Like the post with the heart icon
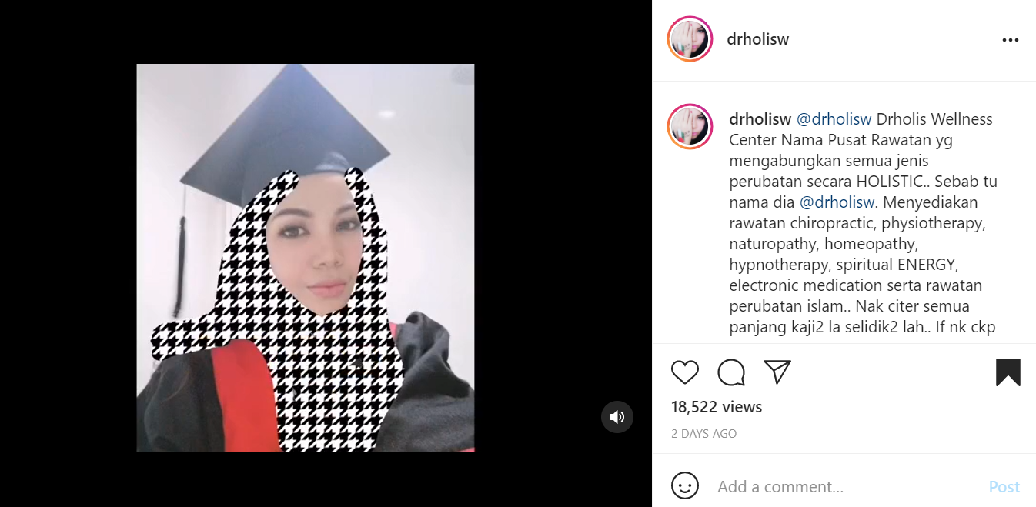 (684, 372)
